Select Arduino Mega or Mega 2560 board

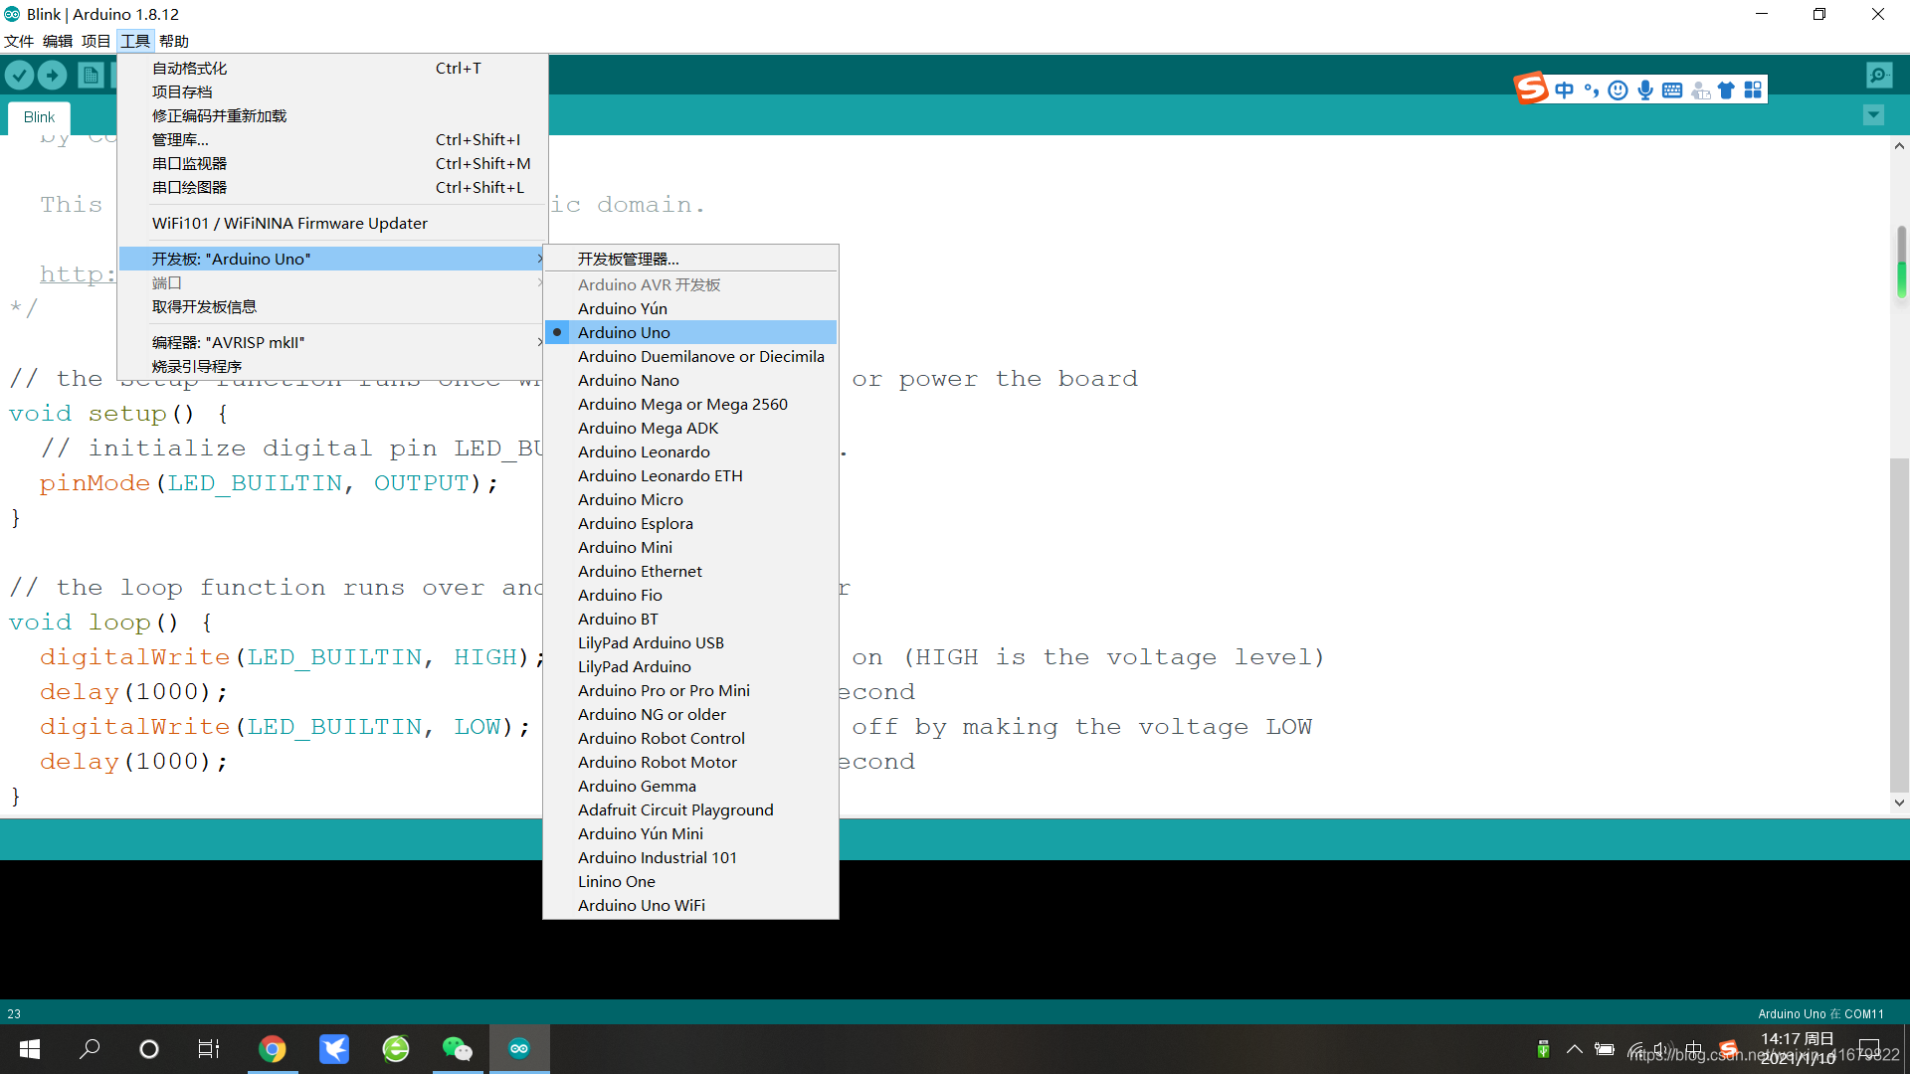[690, 404]
